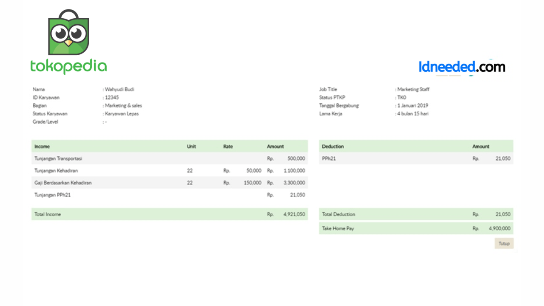The width and height of the screenshot is (544, 306).
Task: Select the Tunjangan Transportasi row label
Action: pyautogui.click(x=58, y=159)
